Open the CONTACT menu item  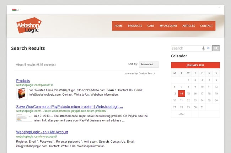[206, 26]
